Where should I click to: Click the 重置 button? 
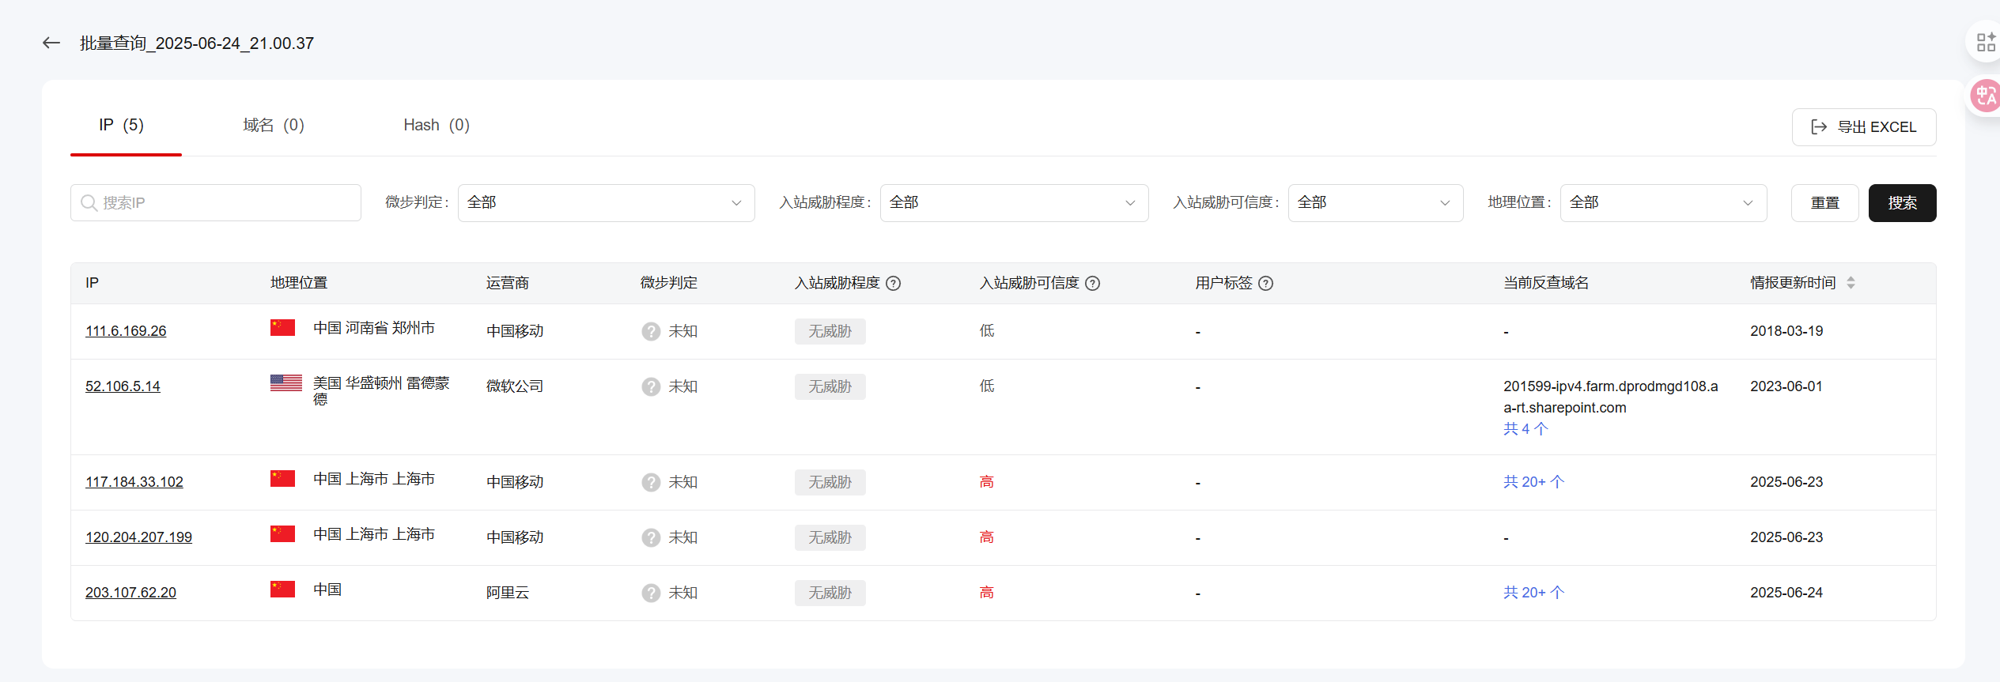coord(1824,203)
